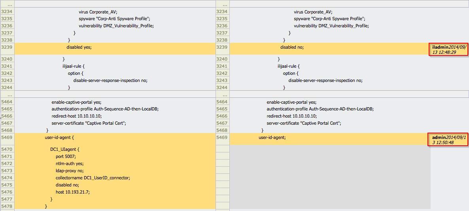Image resolution: width=469 pixels, height=211 pixels.
Task: Expand collapsed lines above line 5464 in left pane
Action: point(7,95)
